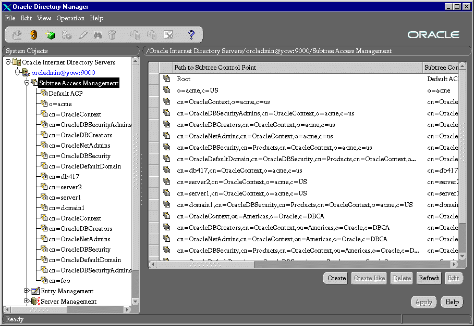The image size is (474, 326).
Task: Select the Default ACP tree item
Action: pos(66,94)
